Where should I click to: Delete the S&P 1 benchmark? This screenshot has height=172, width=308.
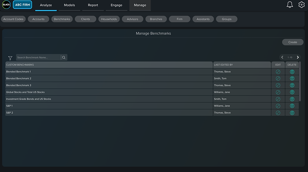[x=292, y=106]
